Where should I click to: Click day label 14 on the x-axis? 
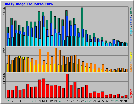point(59,101)
